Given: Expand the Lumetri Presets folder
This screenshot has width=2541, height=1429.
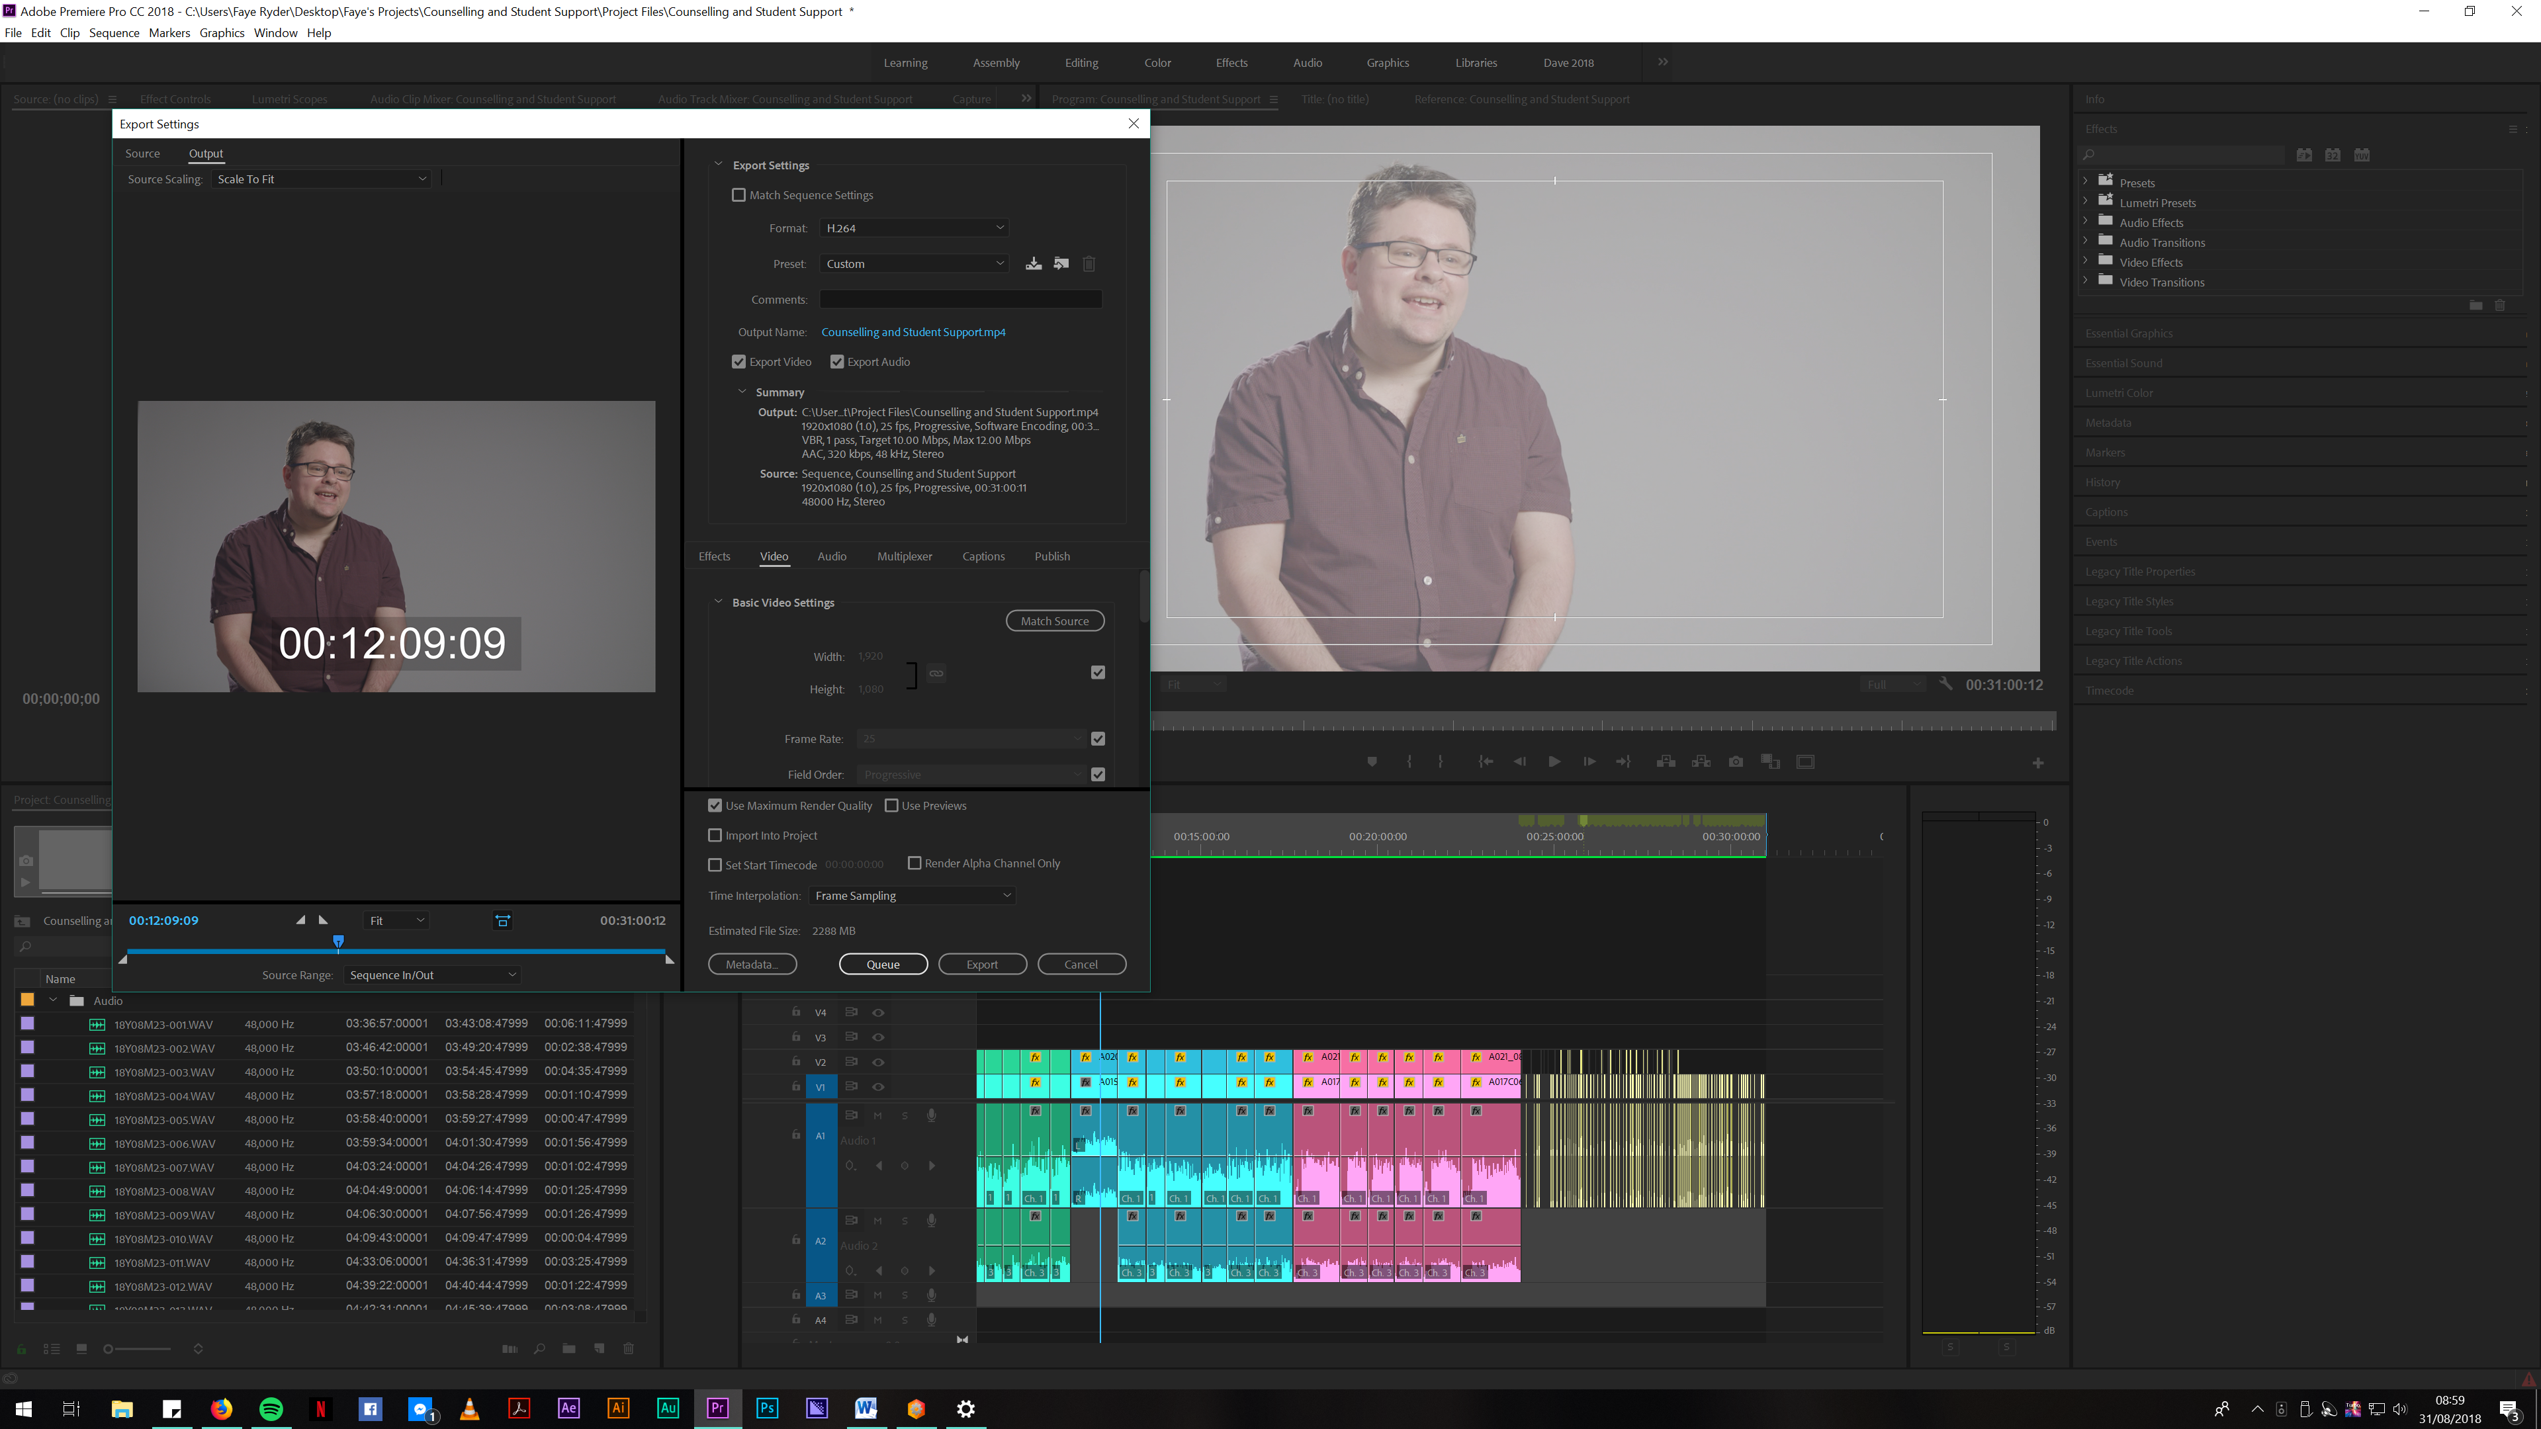Looking at the screenshot, I should pyautogui.click(x=2085, y=201).
